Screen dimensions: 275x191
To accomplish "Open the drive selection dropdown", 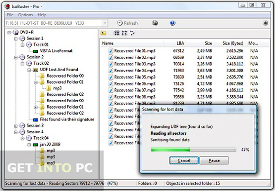I will 105,23.
